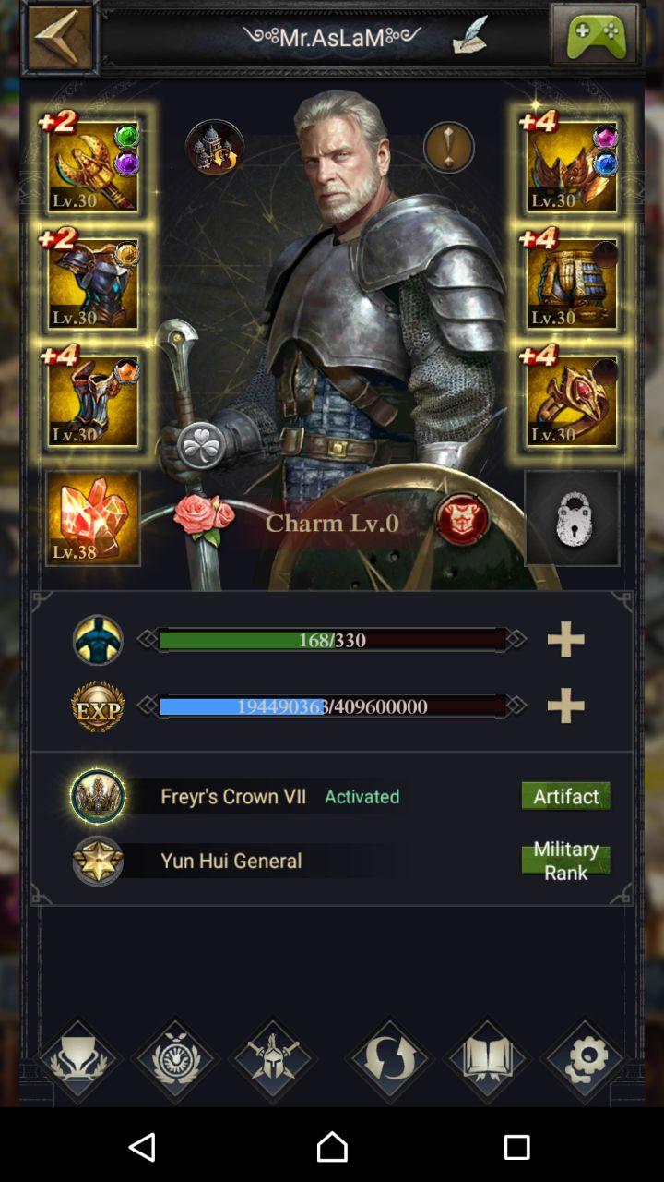
Task: Open the green gamepad icon
Action: point(594,35)
